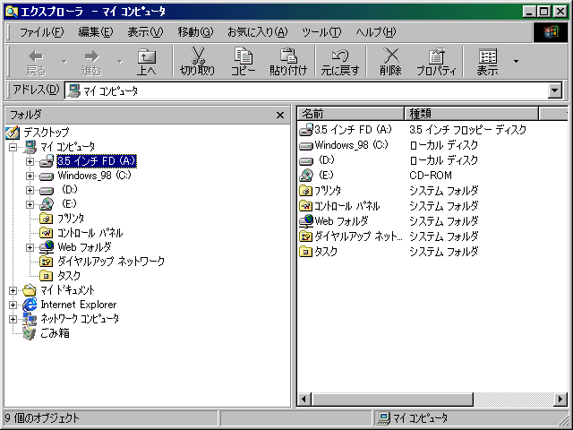The height and width of the screenshot is (430, 573).
Task: Expand the (E:) drive tree node
Action: [x=30, y=204]
